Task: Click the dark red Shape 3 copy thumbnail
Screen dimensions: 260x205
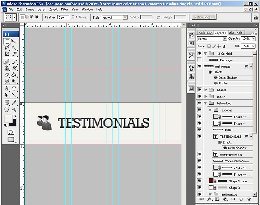Action: (211, 181)
